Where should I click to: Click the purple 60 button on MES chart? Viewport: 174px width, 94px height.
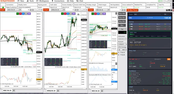[104, 14]
